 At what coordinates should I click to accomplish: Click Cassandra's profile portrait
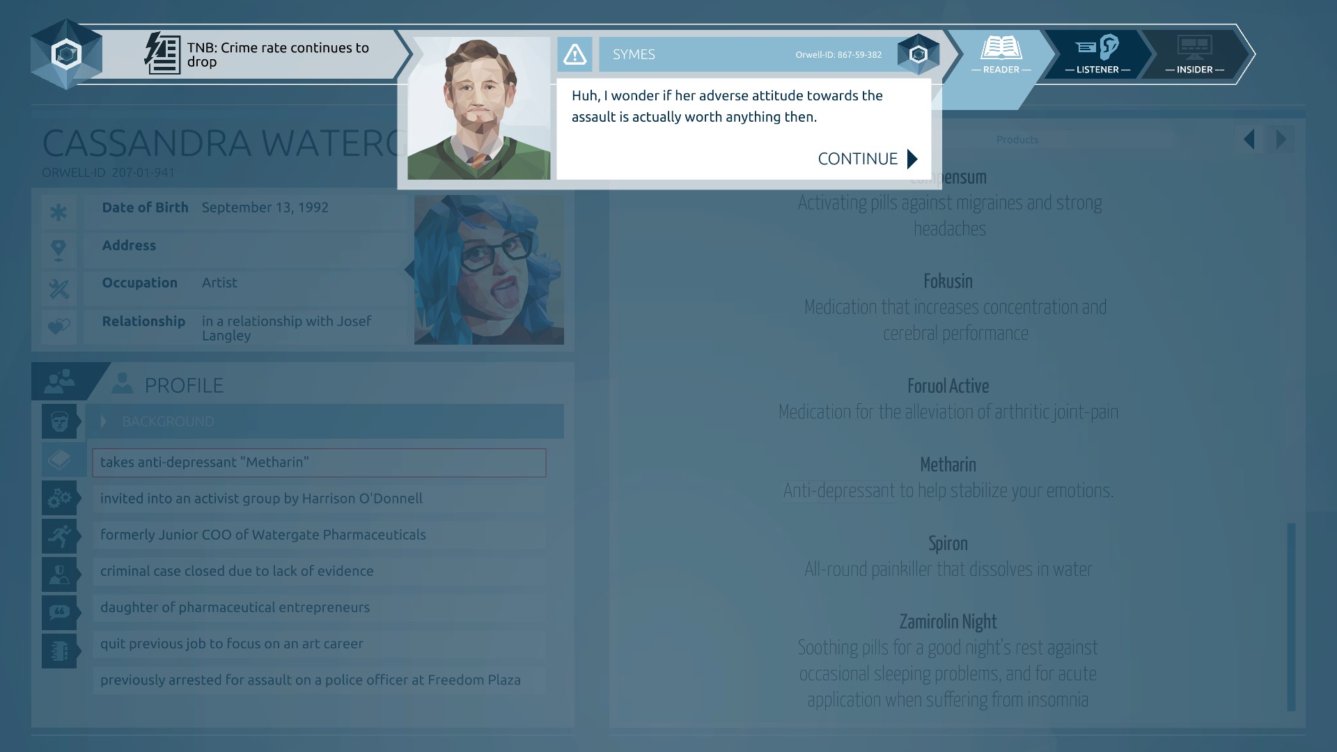pyautogui.click(x=489, y=269)
